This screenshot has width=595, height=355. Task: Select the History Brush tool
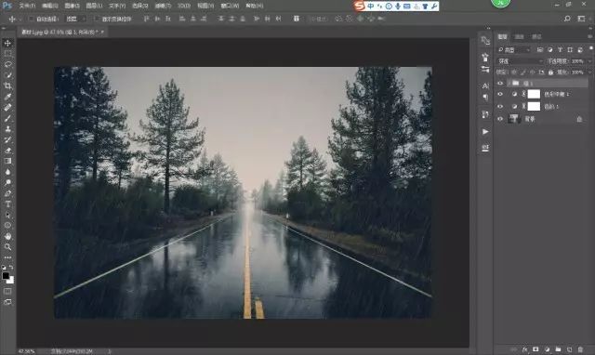(x=7, y=139)
